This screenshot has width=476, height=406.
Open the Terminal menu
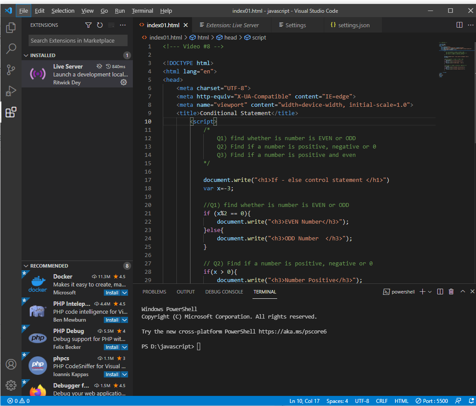[x=142, y=11]
